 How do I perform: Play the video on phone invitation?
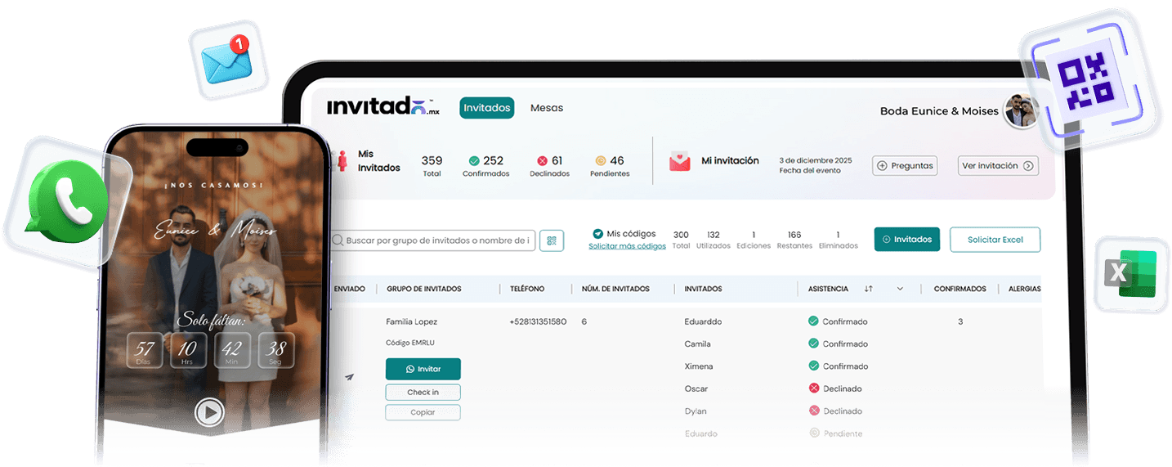click(209, 412)
